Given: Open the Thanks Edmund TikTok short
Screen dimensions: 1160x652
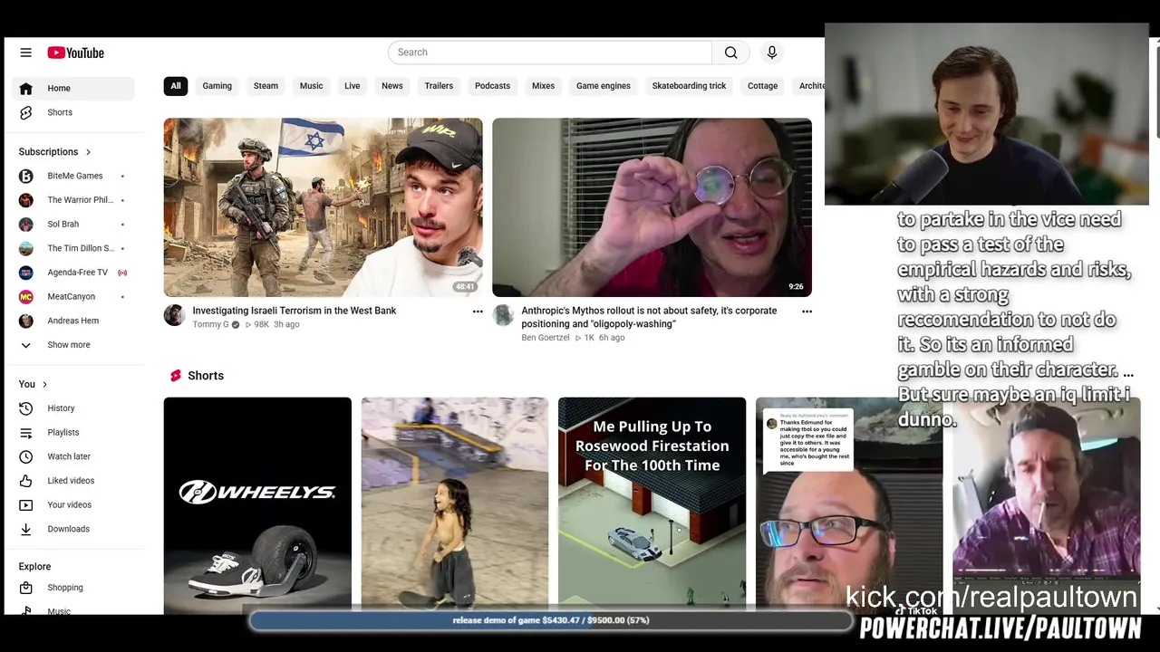Looking at the screenshot, I should [849, 503].
